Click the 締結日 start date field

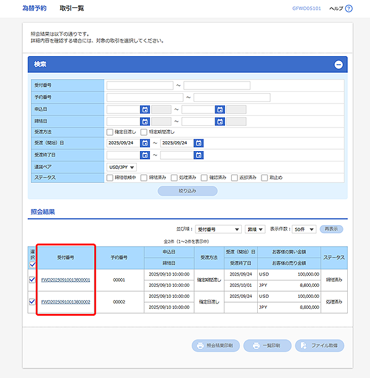[x=123, y=121]
